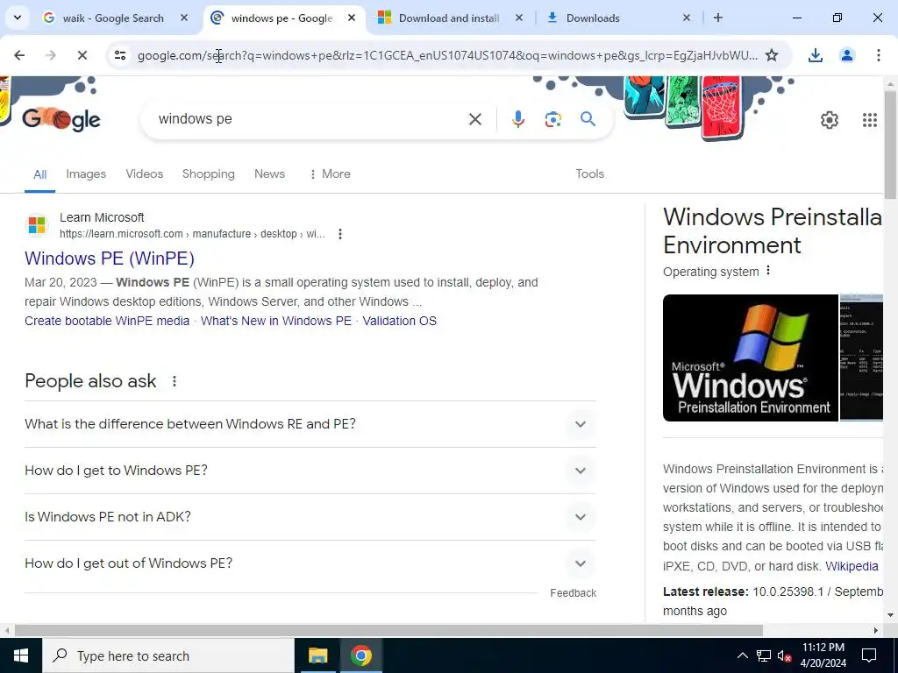Bookmark this tab with the star icon
This screenshot has height=673, width=898.
[x=772, y=55]
